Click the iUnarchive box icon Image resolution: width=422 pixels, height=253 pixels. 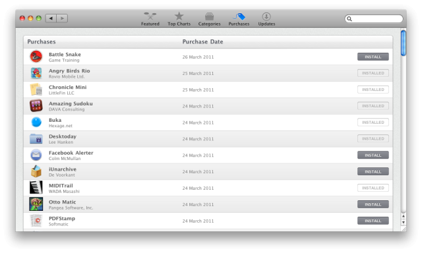[x=36, y=171]
